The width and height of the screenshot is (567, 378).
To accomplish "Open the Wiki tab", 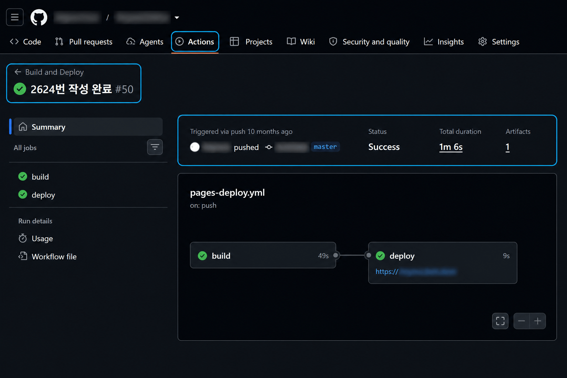I will point(301,42).
